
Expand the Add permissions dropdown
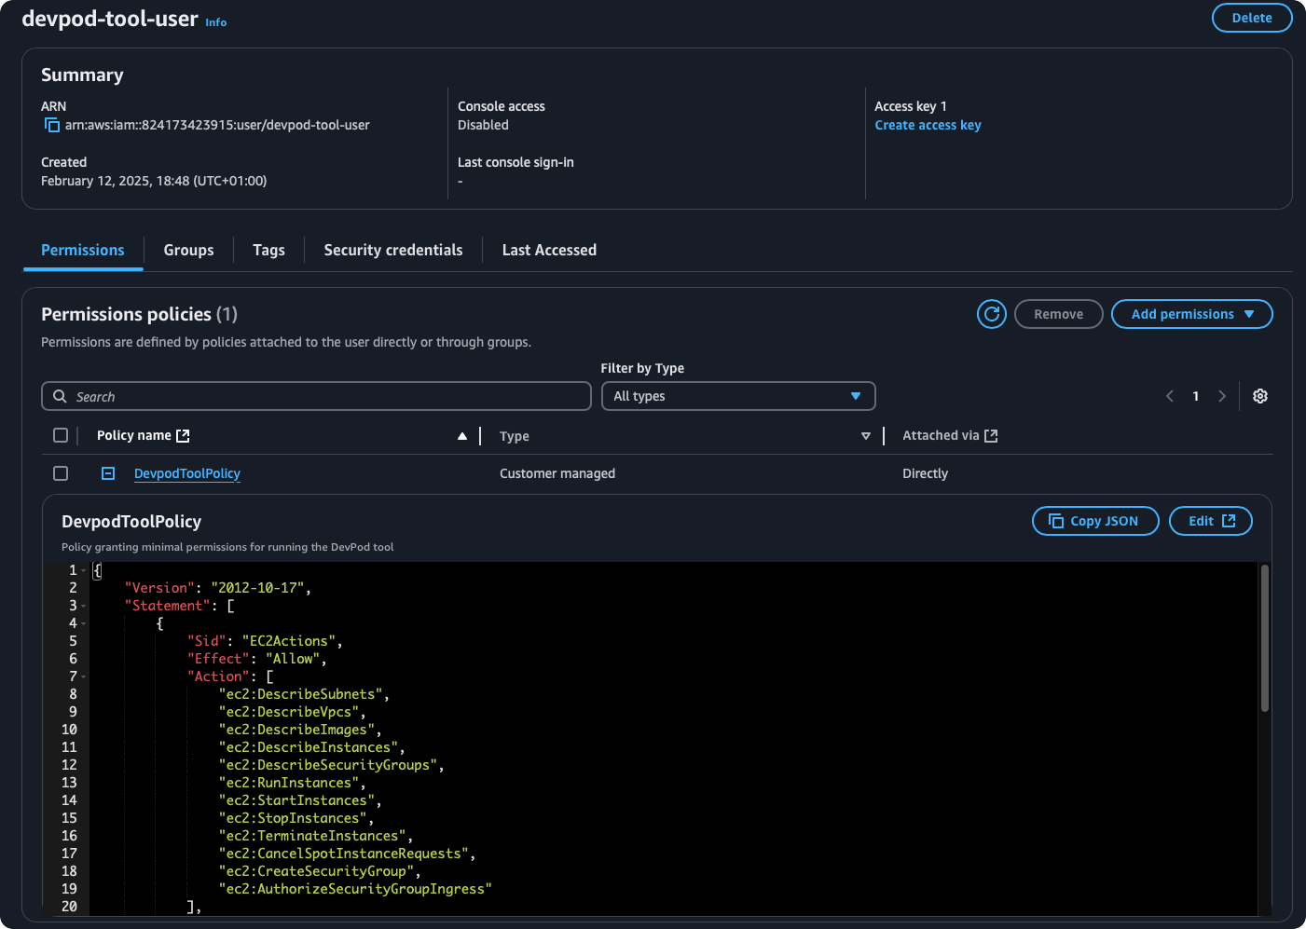(x=1191, y=314)
